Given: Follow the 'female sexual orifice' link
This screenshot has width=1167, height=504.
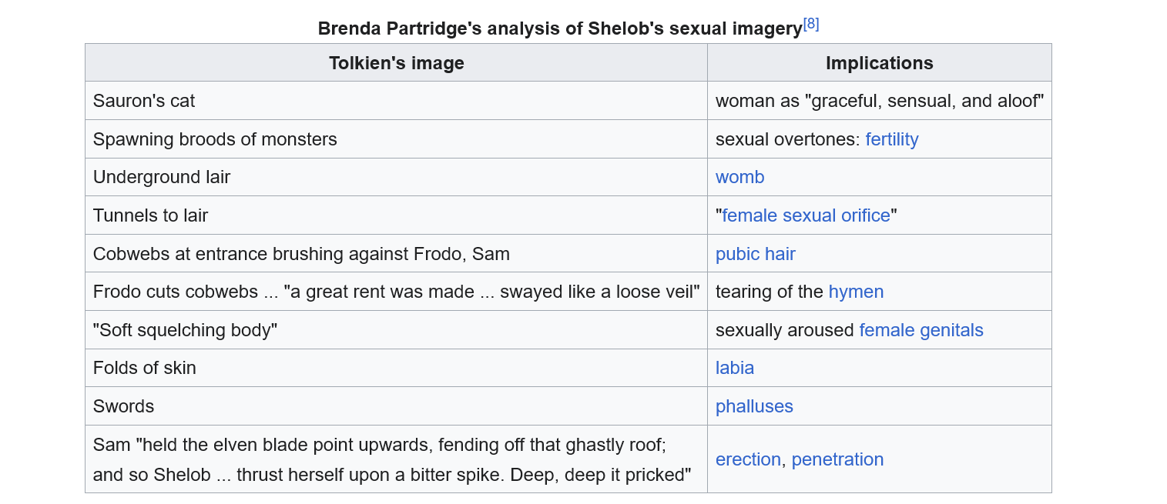Looking at the screenshot, I should 806,215.
